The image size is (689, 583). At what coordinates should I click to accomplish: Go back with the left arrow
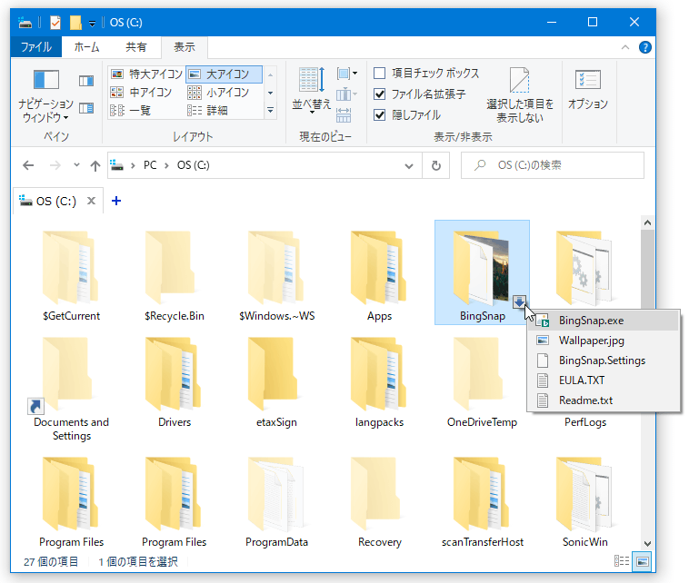tap(28, 165)
